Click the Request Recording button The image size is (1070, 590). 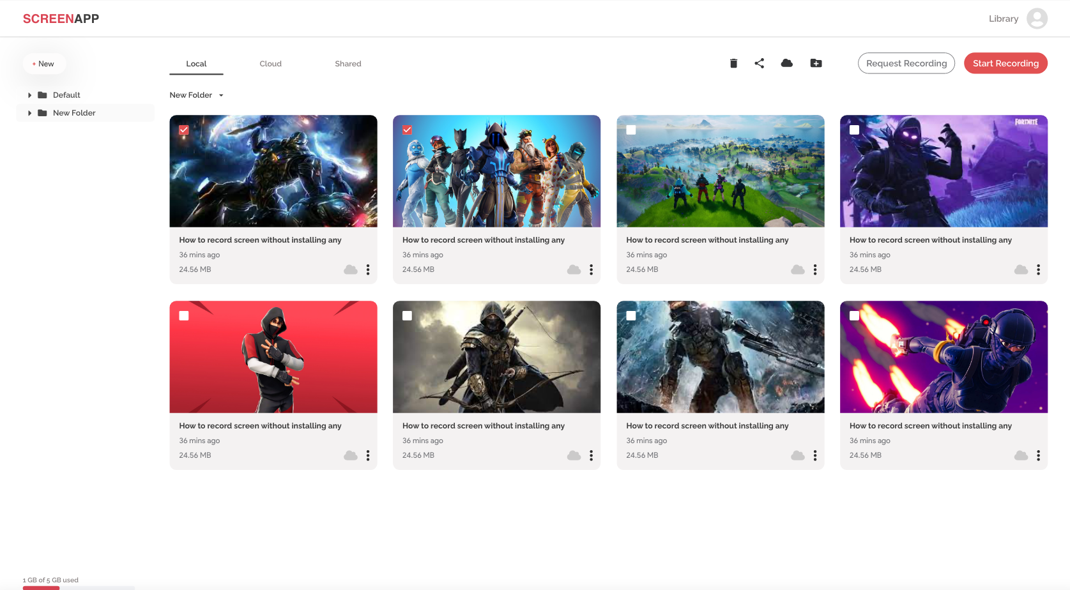click(x=906, y=63)
